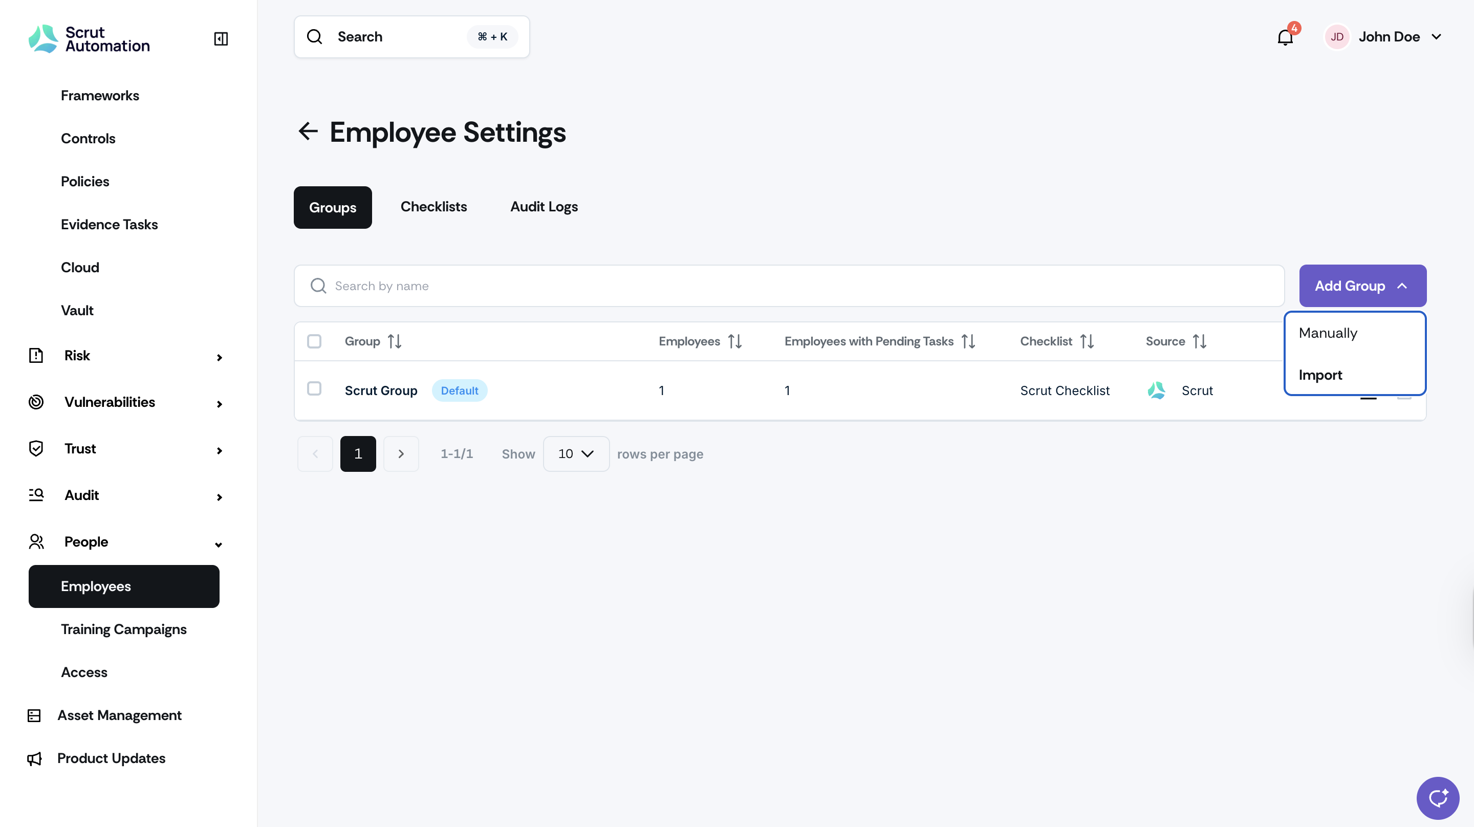The image size is (1474, 827).
Task: Click the Scrut Automation logo
Action: [x=89, y=39]
